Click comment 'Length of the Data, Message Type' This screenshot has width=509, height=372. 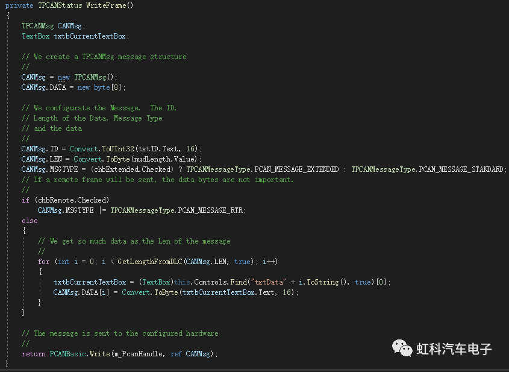coord(98,118)
